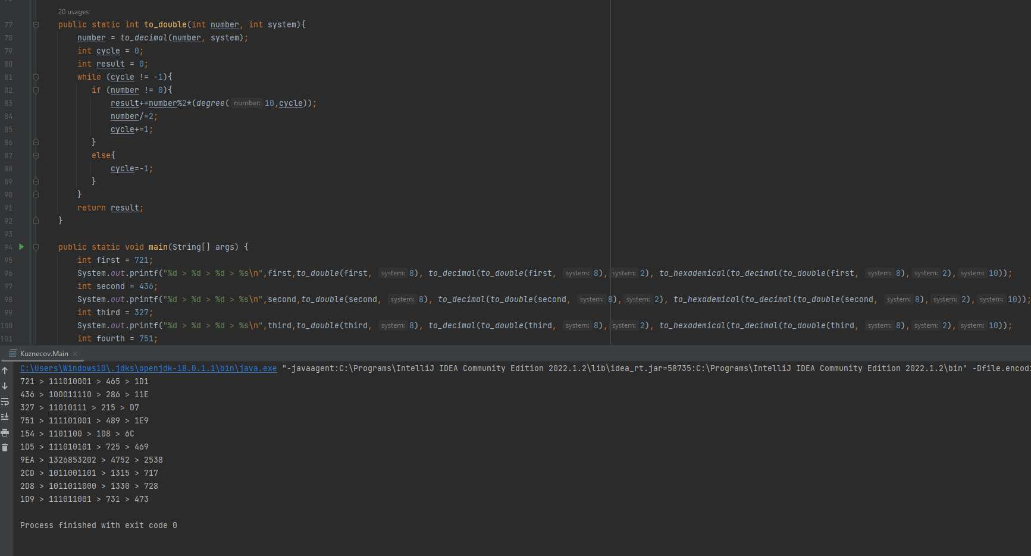
Task: Click the console icon on the Kuznecov.Main tab
Action: (x=14, y=353)
